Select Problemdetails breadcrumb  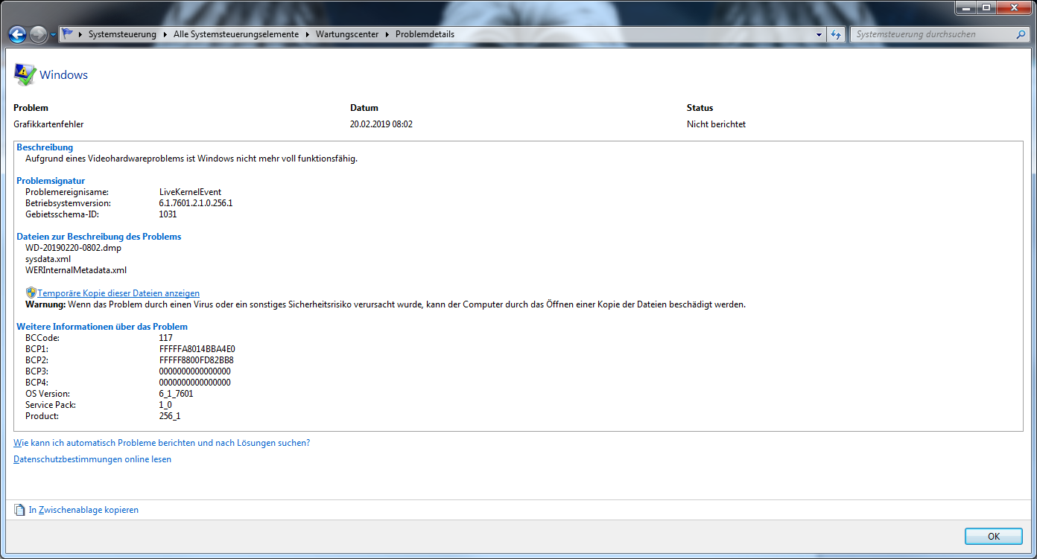point(425,34)
